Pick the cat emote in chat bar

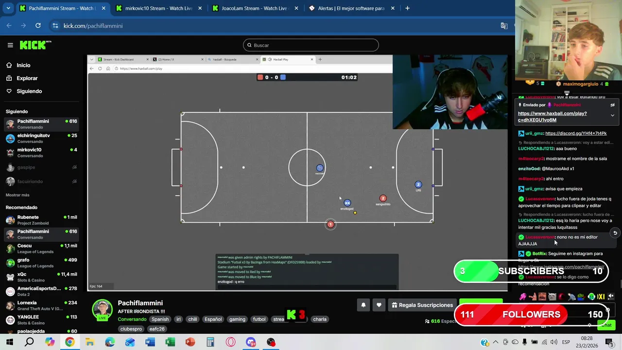pyautogui.click(x=552, y=297)
